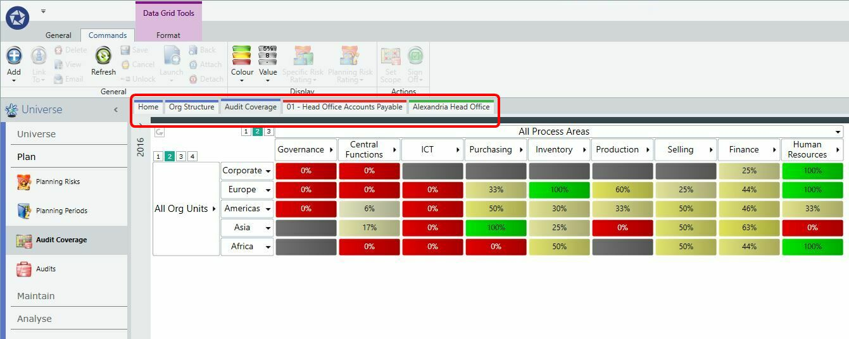Expand the Corporate row dropdown arrow

(x=268, y=171)
